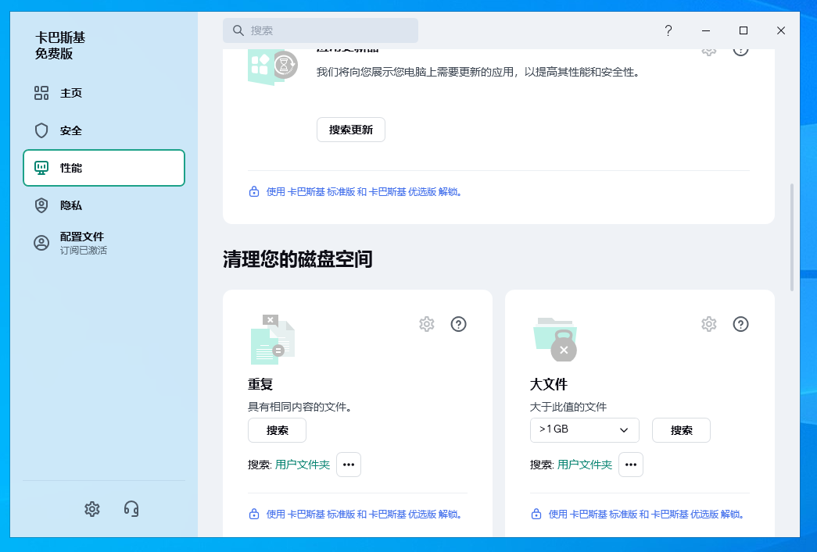817x552 pixels.
Task: Click the 性能 monitor icon
Action: point(41,168)
